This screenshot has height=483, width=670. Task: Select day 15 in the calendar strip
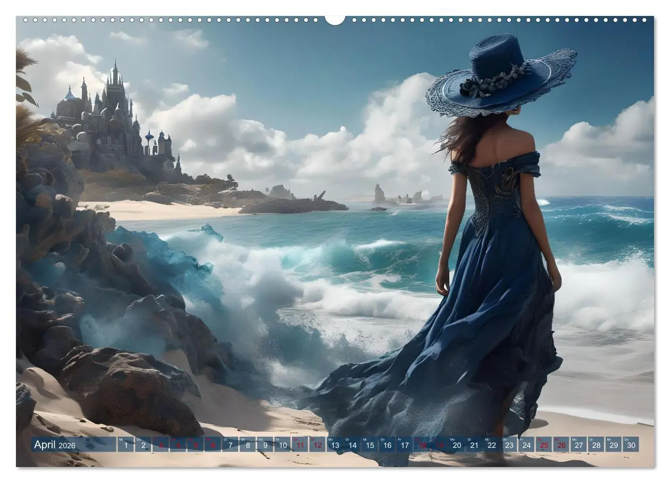click(370, 445)
